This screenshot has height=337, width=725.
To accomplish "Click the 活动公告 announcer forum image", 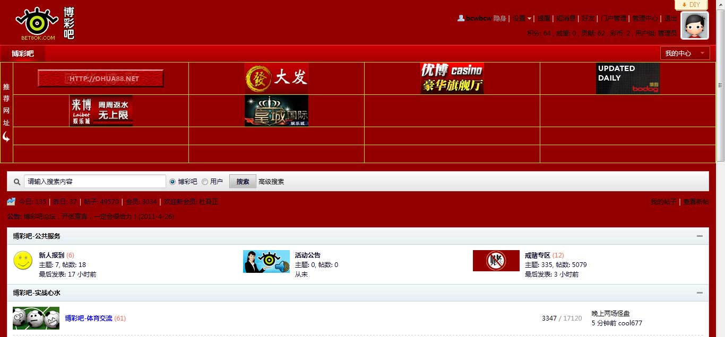I will click(x=266, y=261).
